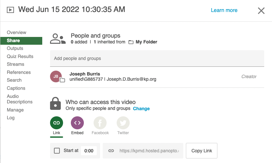Open the Captions tab
This screenshot has width=272, height=163.
click(16, 88)
